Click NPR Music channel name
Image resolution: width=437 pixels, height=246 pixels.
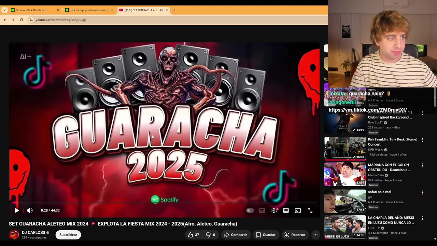click(375, 150)
